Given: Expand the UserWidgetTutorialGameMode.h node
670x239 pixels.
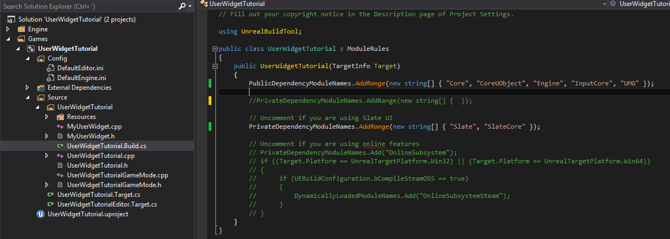Looking at the screenshot, I should [x=47, y=185].
